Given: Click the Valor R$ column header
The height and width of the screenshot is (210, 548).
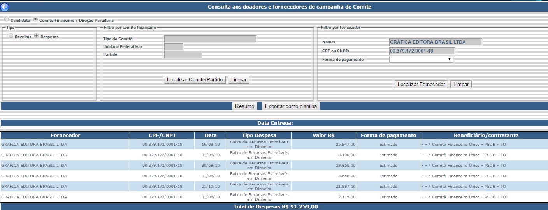Looking at the screenshot, I should tap(323, 135).
